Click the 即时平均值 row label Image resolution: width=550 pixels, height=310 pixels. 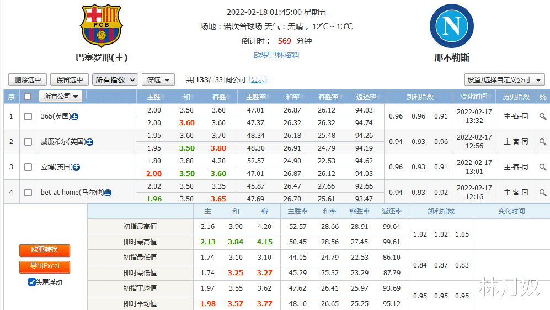click(x=140, y=304)
